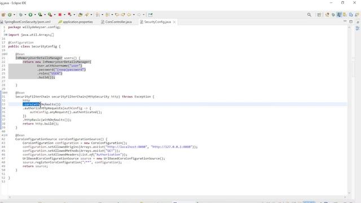Click the grey gear-shaped perspective icon

coord(333,15)
